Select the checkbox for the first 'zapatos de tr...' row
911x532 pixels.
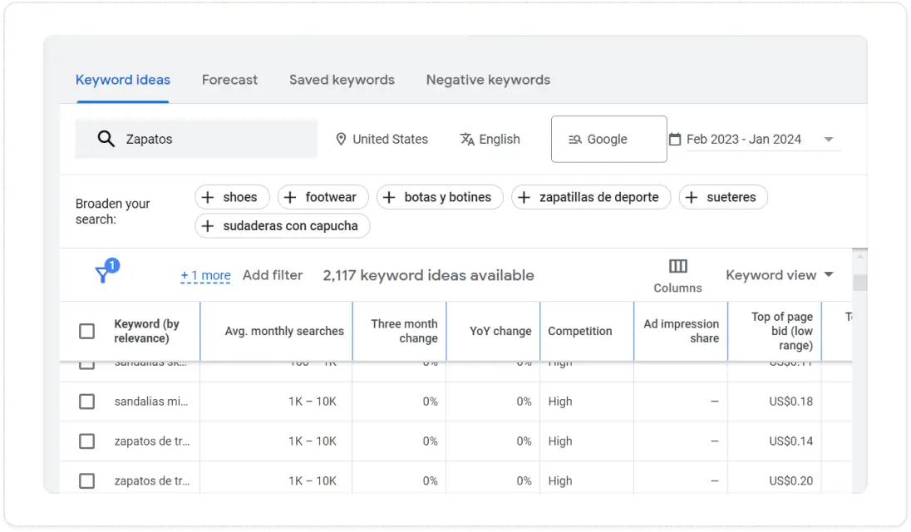click(x=86, y=441)
